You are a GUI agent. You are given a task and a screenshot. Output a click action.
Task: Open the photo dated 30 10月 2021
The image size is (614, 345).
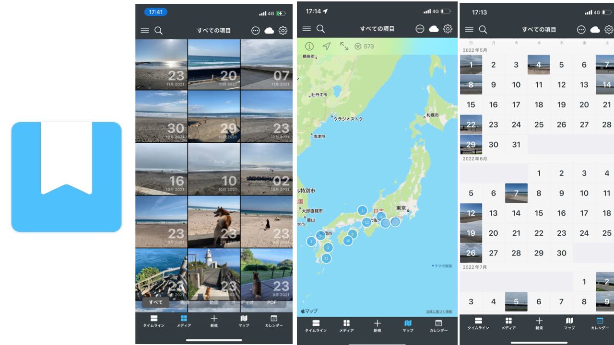(161, 116)
